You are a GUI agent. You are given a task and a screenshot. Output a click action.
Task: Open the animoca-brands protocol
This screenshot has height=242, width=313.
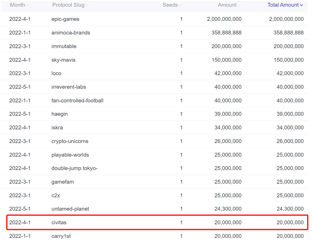pyautogui.click(x=71, y=32)
